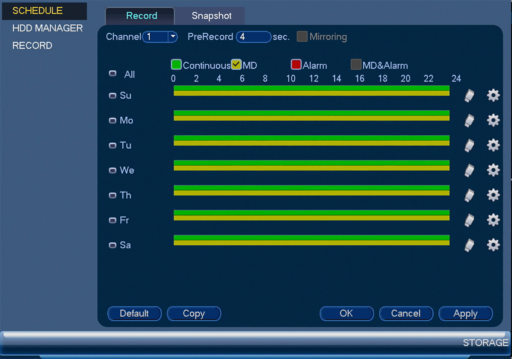Erase Thursday schedule with eraser icon

point(469,195)
